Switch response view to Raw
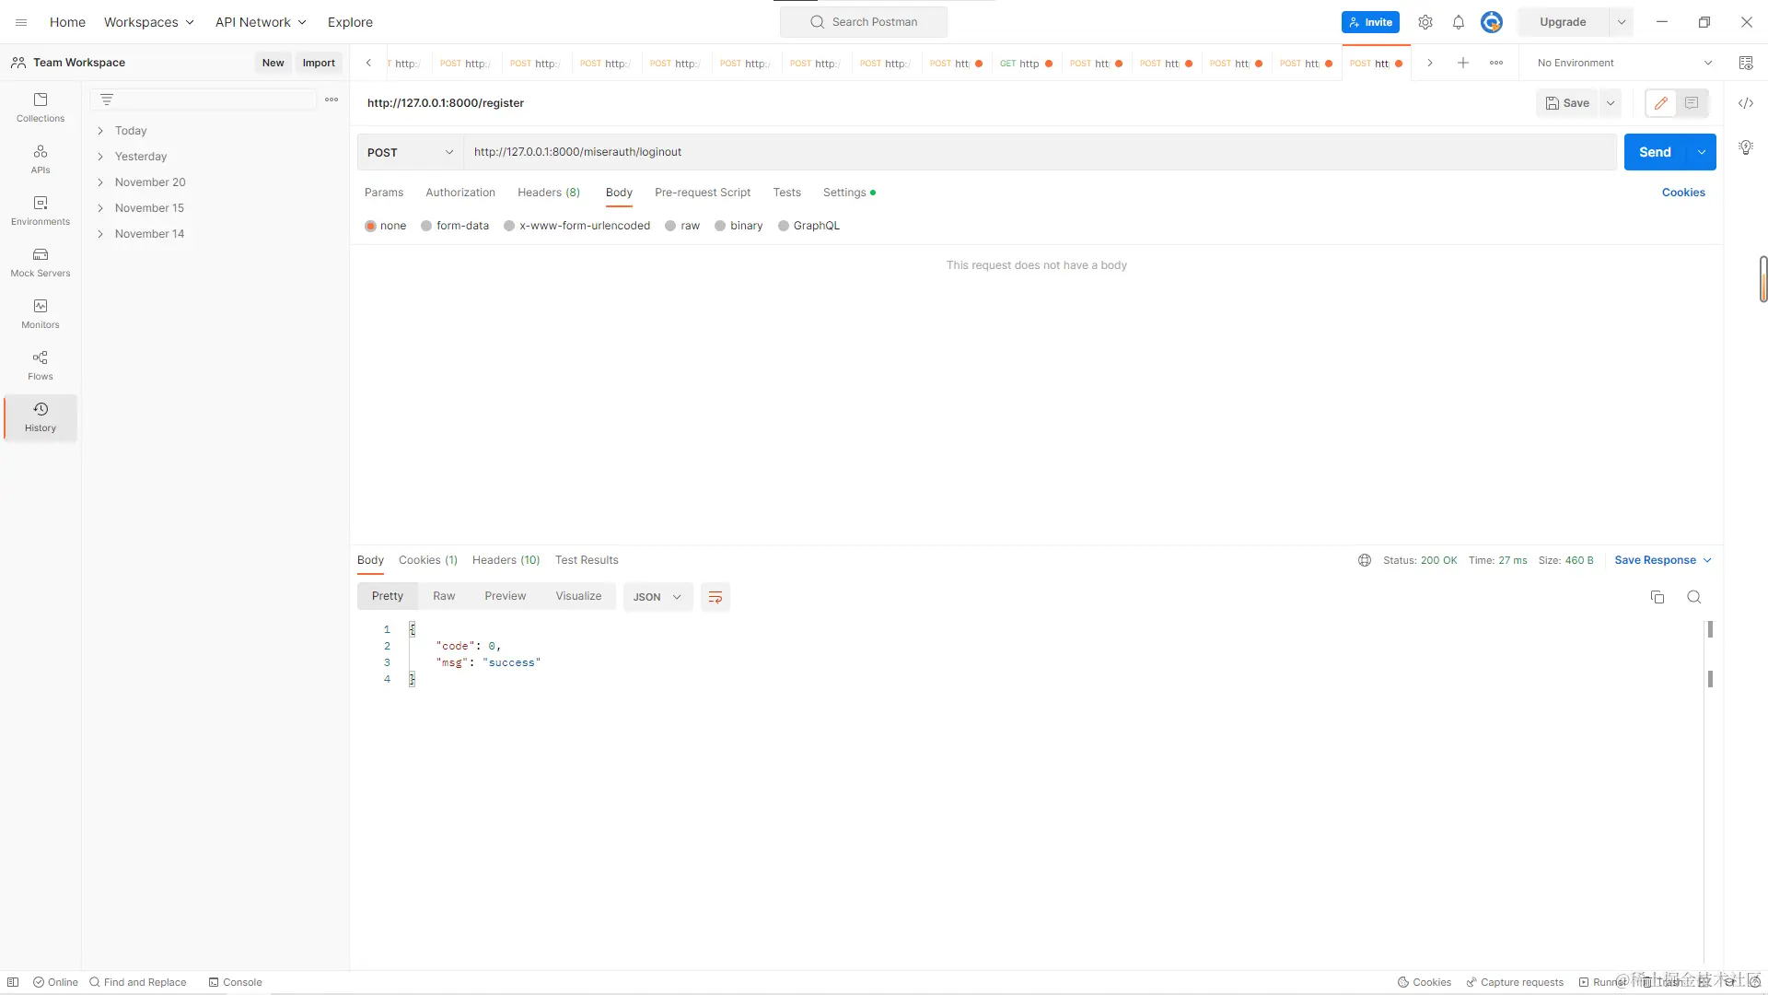 click(x=444, y=596)
